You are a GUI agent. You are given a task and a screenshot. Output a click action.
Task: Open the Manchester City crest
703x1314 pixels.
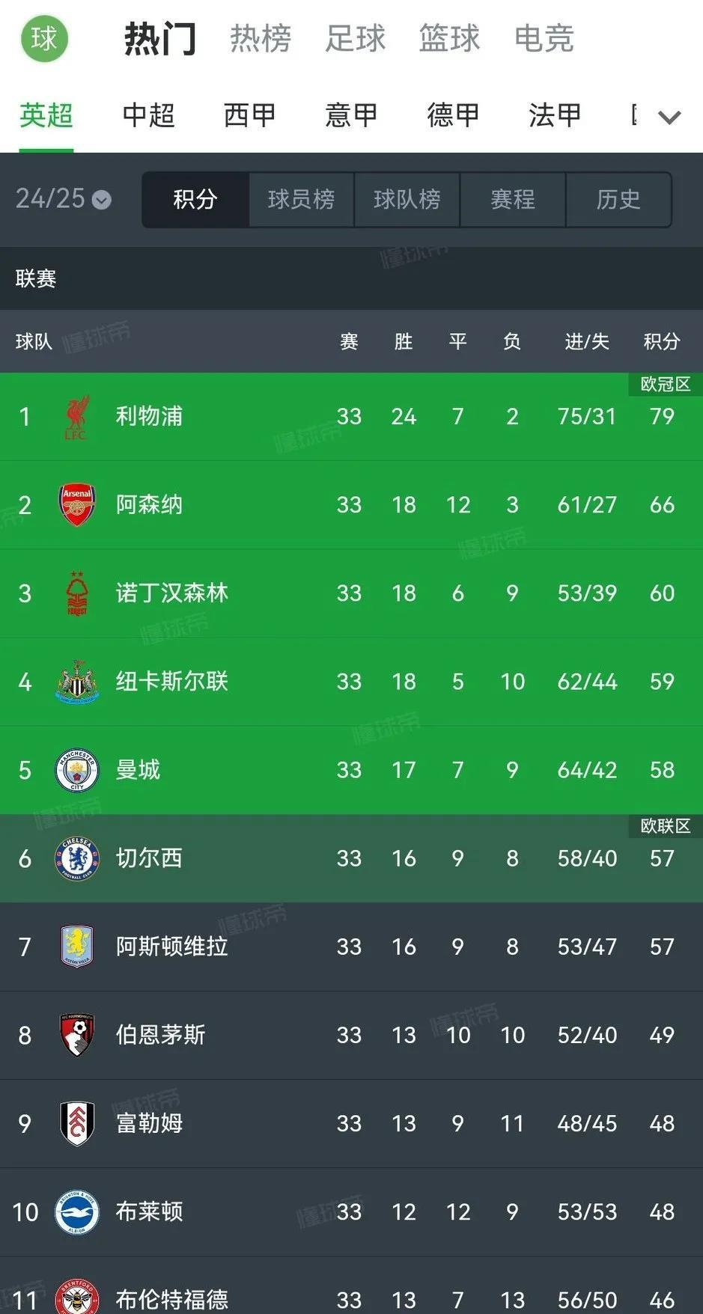[77, 770]
